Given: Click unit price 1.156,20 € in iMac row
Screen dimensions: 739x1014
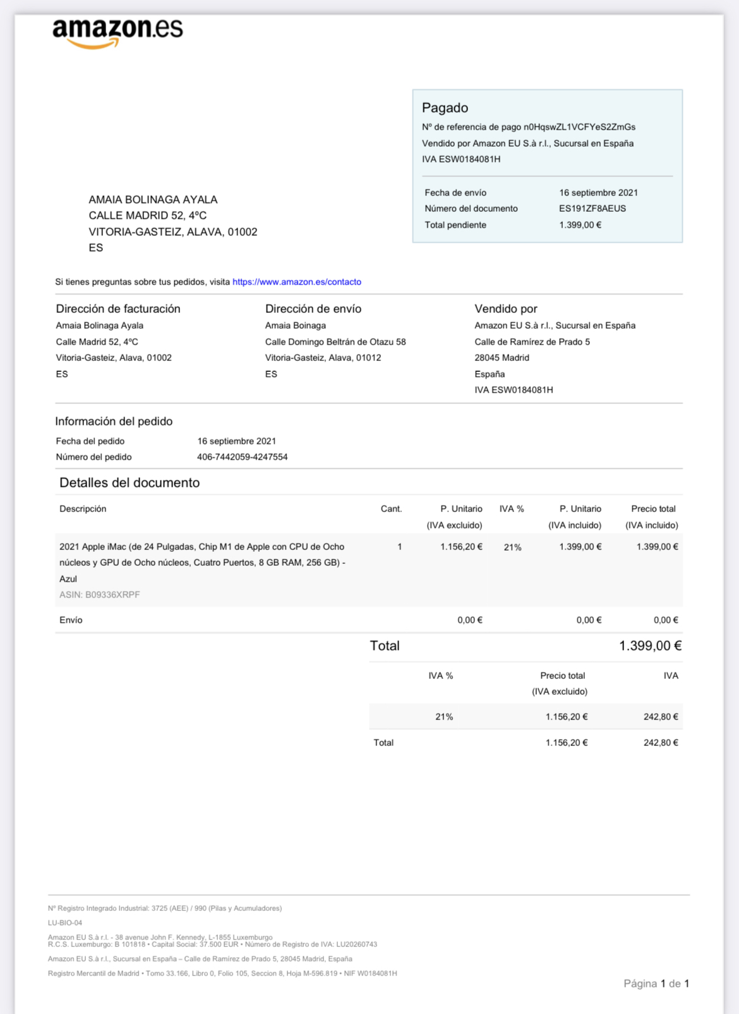Looking at the screenshot, I should coord(462,547).
